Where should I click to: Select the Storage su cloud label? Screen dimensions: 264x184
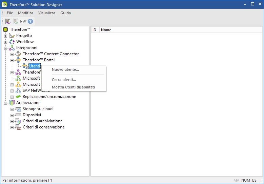(x=38, y=109)
